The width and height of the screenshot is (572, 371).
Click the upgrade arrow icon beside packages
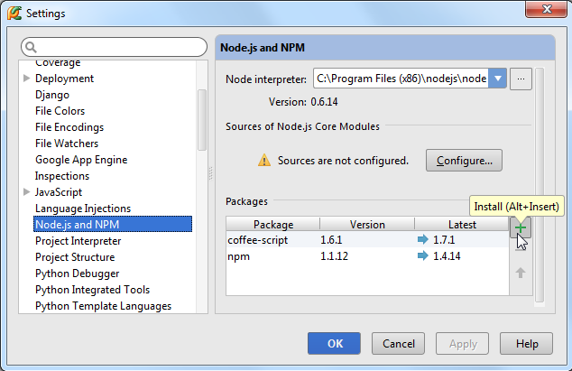coord(521,273)
